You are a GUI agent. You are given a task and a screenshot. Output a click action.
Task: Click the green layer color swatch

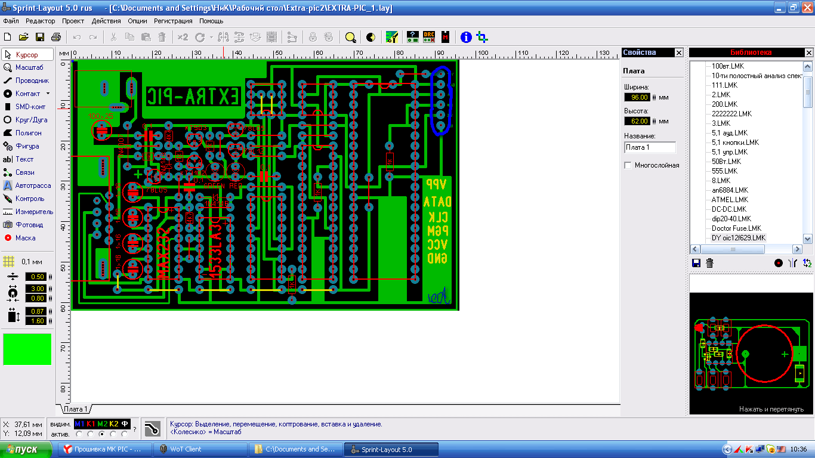[x=27, y=349]
